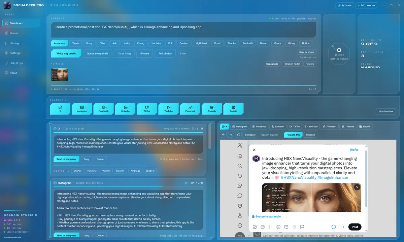This screenshot has width=404, height=242.
Task: Toggle the Facebook channel tile
Action: point(103,109)
